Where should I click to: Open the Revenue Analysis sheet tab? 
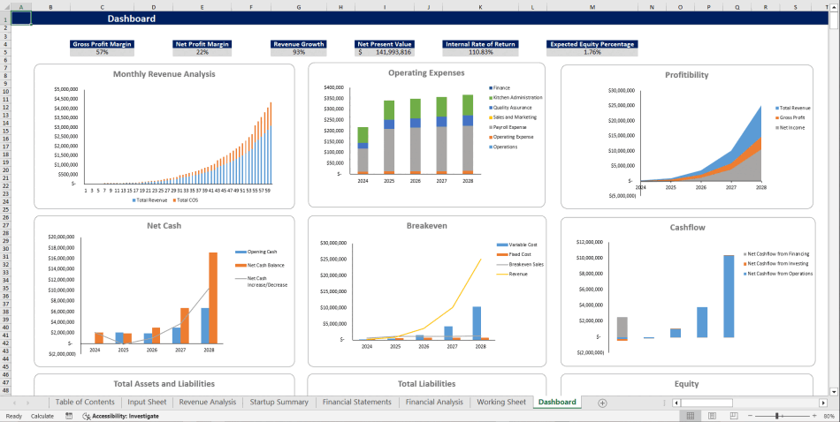[208, 403]
